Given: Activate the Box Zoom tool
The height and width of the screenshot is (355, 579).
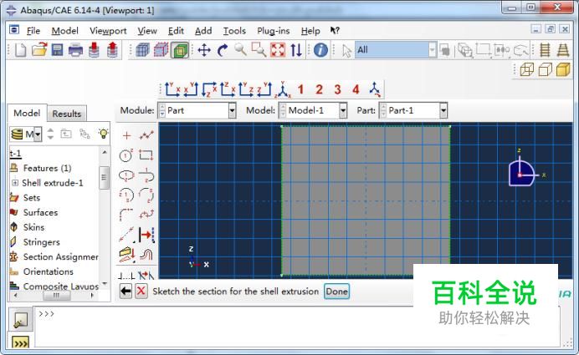Looking at the screenshot, I should 259,49.
